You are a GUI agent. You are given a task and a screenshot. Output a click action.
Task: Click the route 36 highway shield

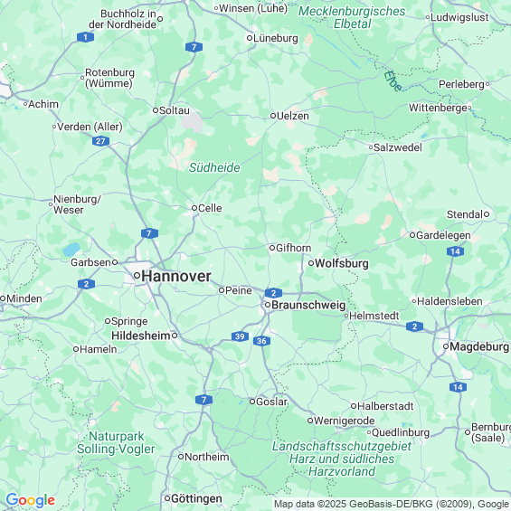tap(261, 341)
